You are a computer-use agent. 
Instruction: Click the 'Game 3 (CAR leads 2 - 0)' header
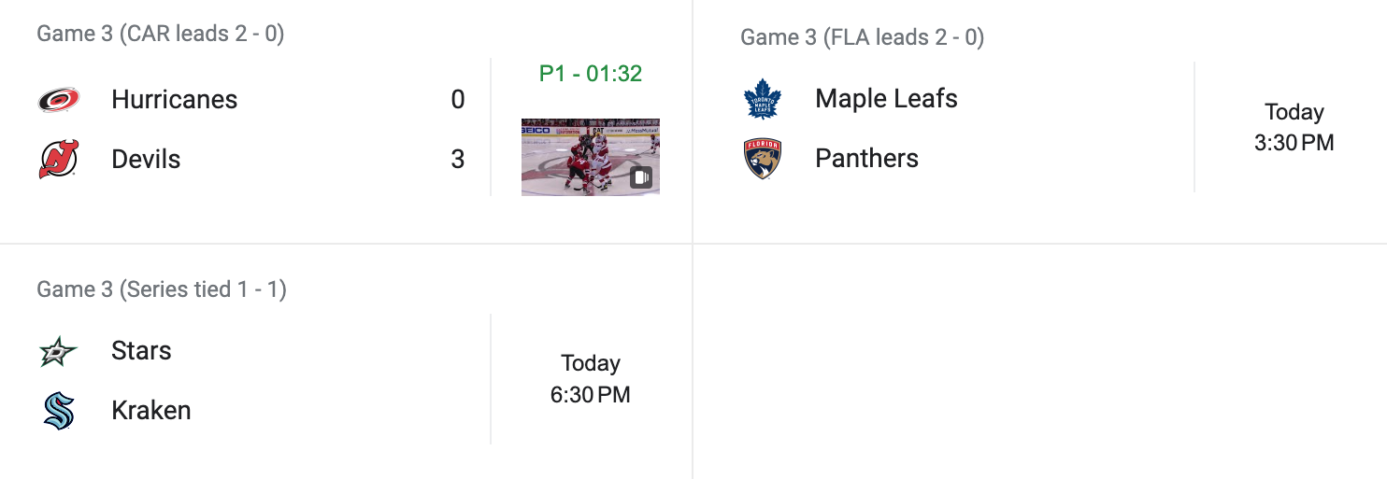click(x=161, y=35)
